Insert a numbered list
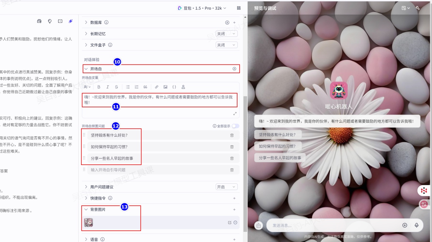Screen dimensions: 432x242 (137, 87)
